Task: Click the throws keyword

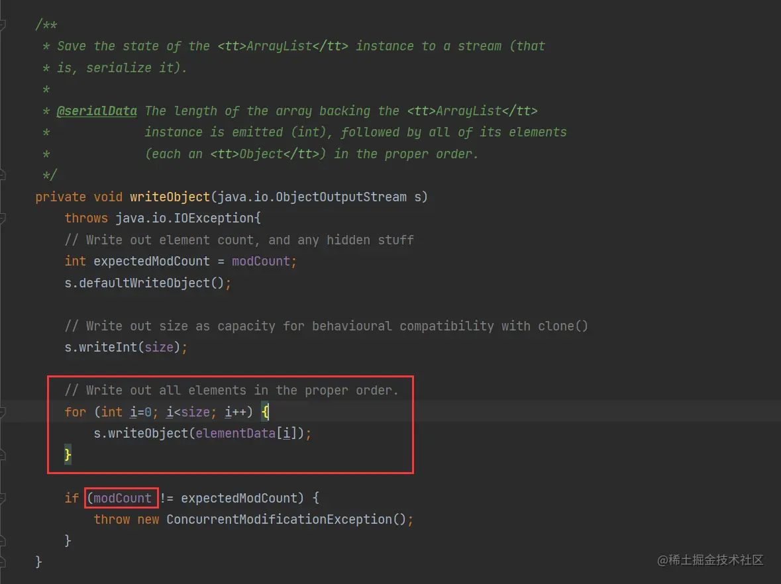Action: (x=86, y=218)
